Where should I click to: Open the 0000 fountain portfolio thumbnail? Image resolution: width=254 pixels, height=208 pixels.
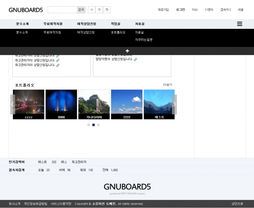point(61,104)
